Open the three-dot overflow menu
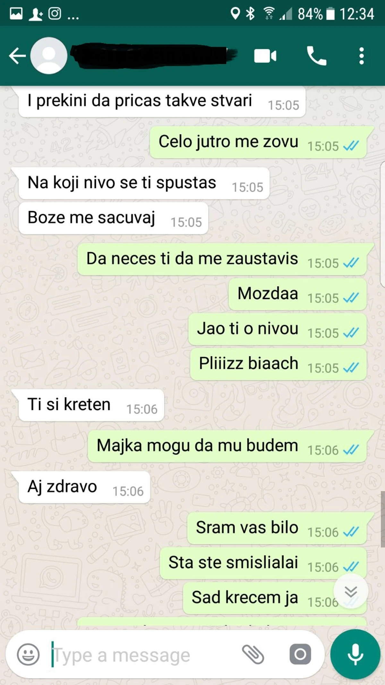The width and height of the screenshot is (385, 685). (362, 56)
